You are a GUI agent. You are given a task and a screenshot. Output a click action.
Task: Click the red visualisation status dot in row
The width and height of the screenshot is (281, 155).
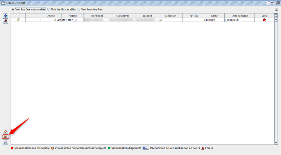pyautogui.click(x=264, y=20)
